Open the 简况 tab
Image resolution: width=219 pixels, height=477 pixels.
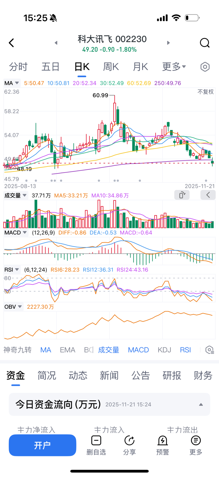(47, 375)
